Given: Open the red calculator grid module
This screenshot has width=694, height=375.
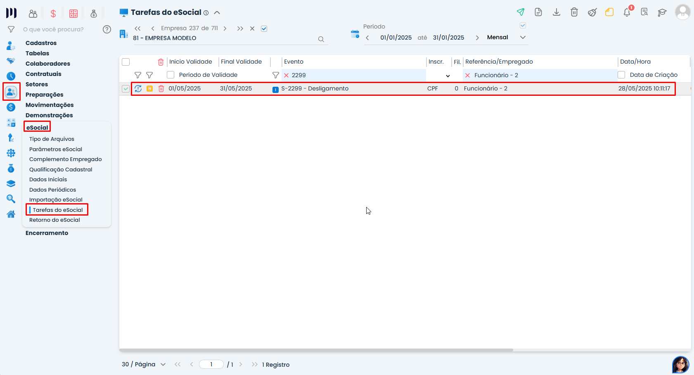Looking at the screenshot, I should tap(73, 14).
